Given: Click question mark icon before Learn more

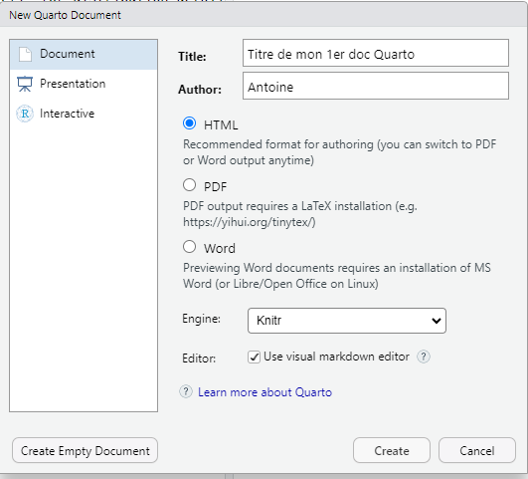Looking at the screenshot, I should point(186,392).
